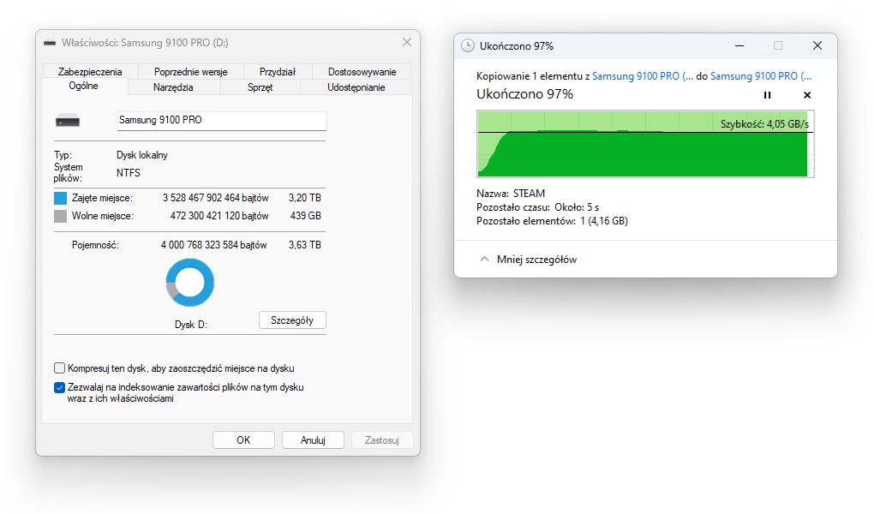This screenshot has width=874, height=514.
Task: Click the 3,20 TB used value
Action: point(305,198)
